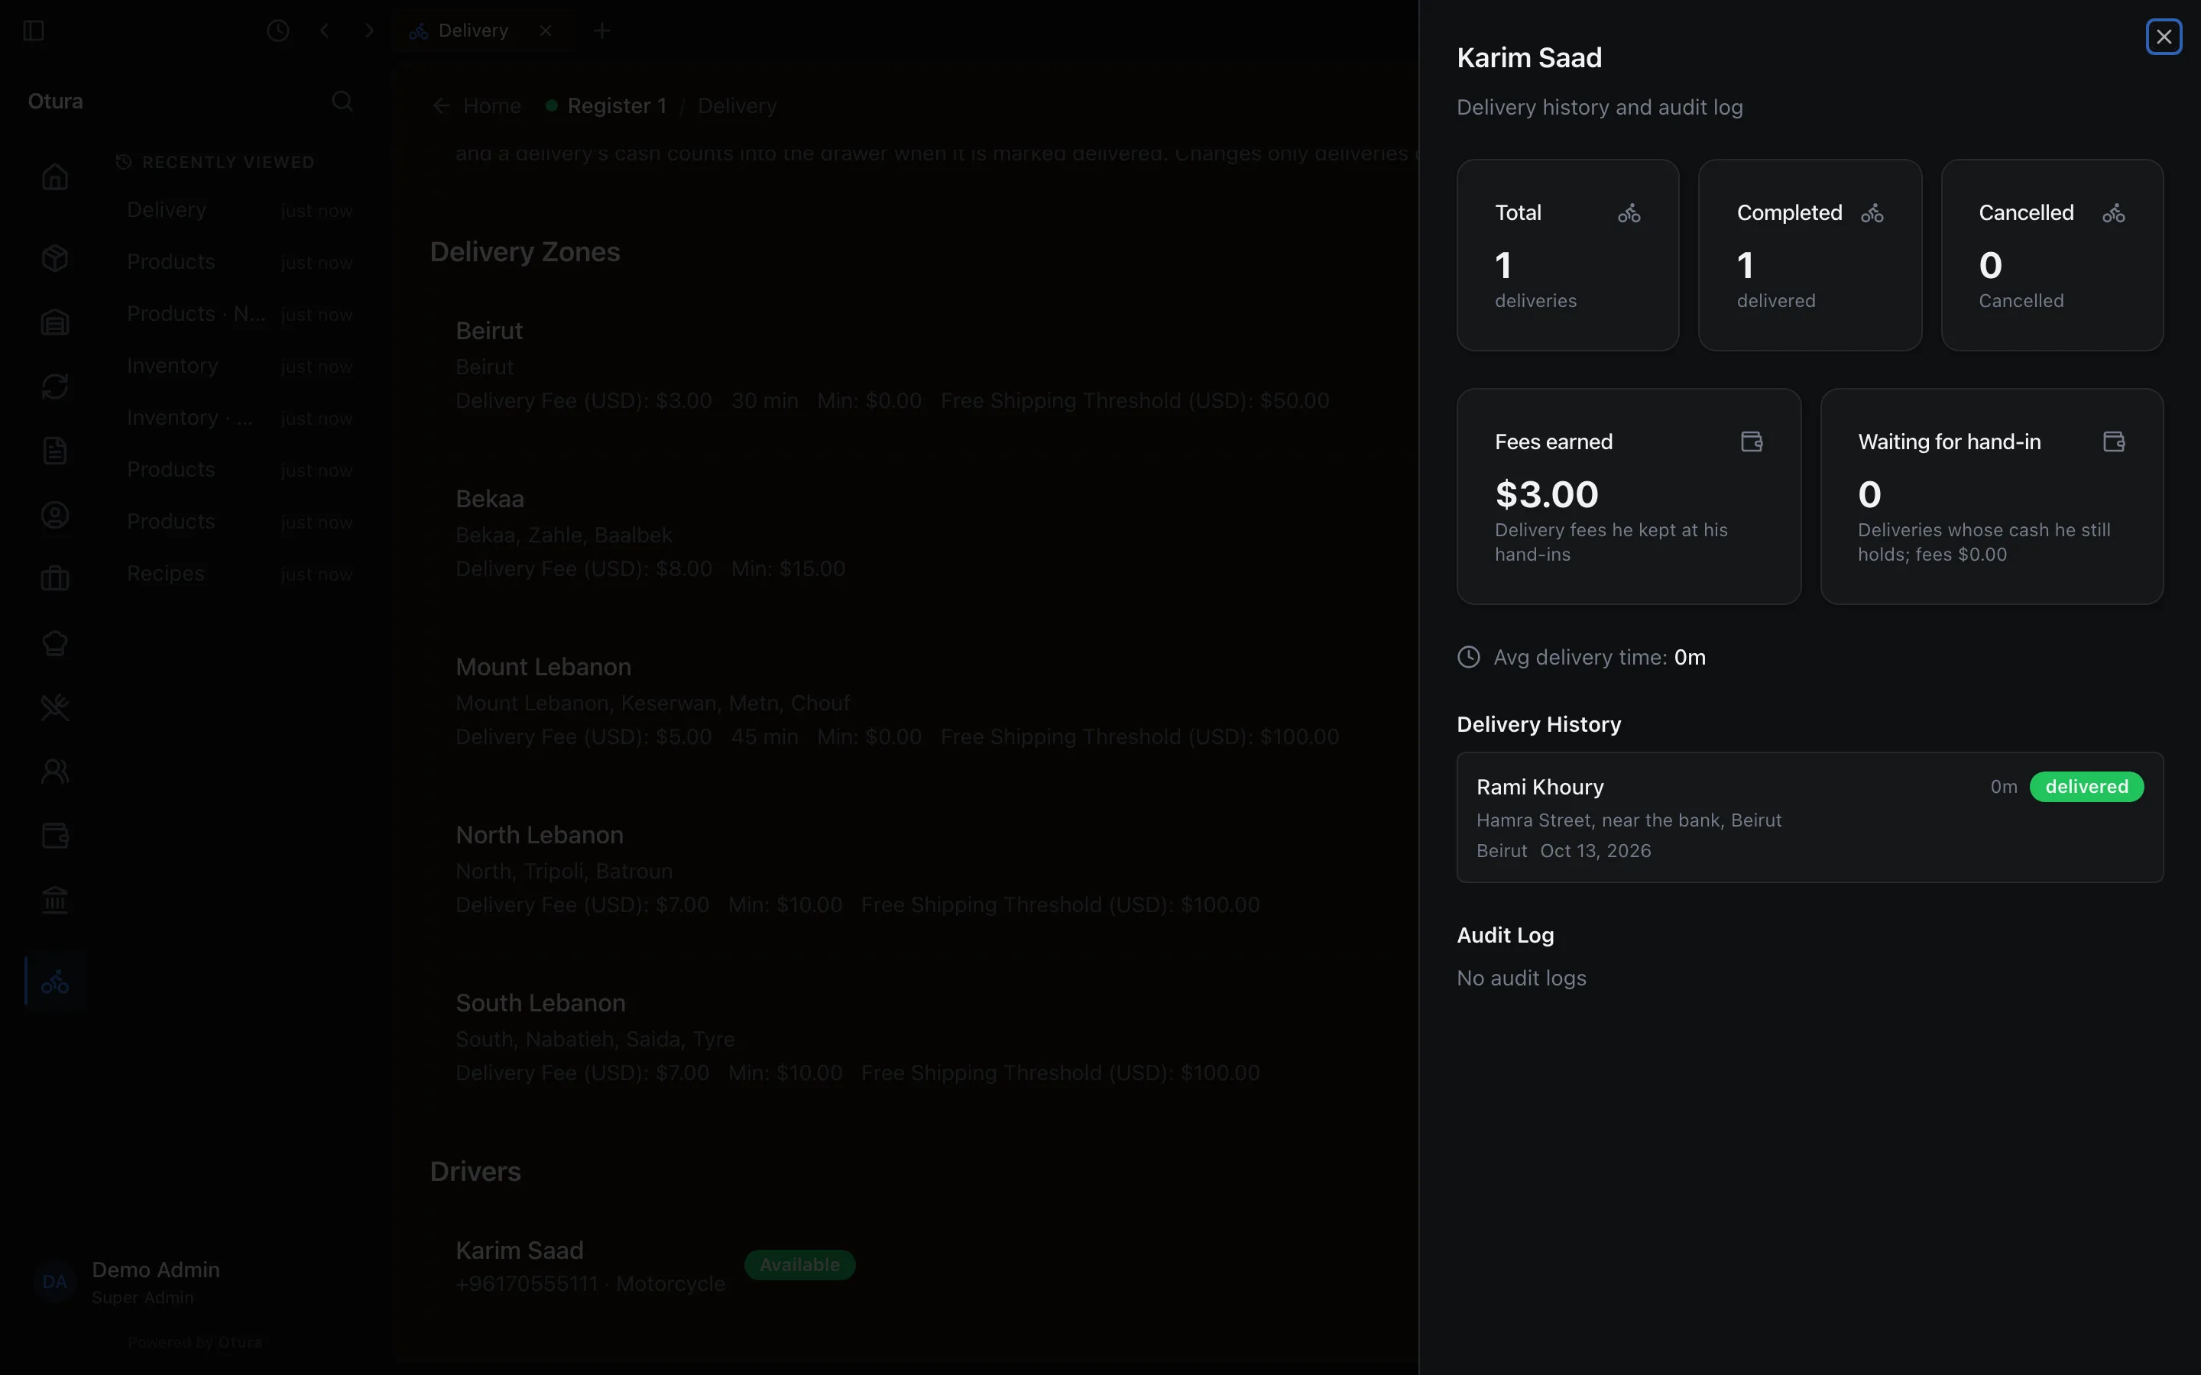Image resolution: width=2201 pixels, height=1375 pixels.
Task: Open the Home sidebar icon
Action: 54,176
